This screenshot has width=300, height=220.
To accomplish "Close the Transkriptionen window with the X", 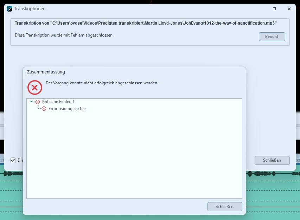I will coord(289,9).
